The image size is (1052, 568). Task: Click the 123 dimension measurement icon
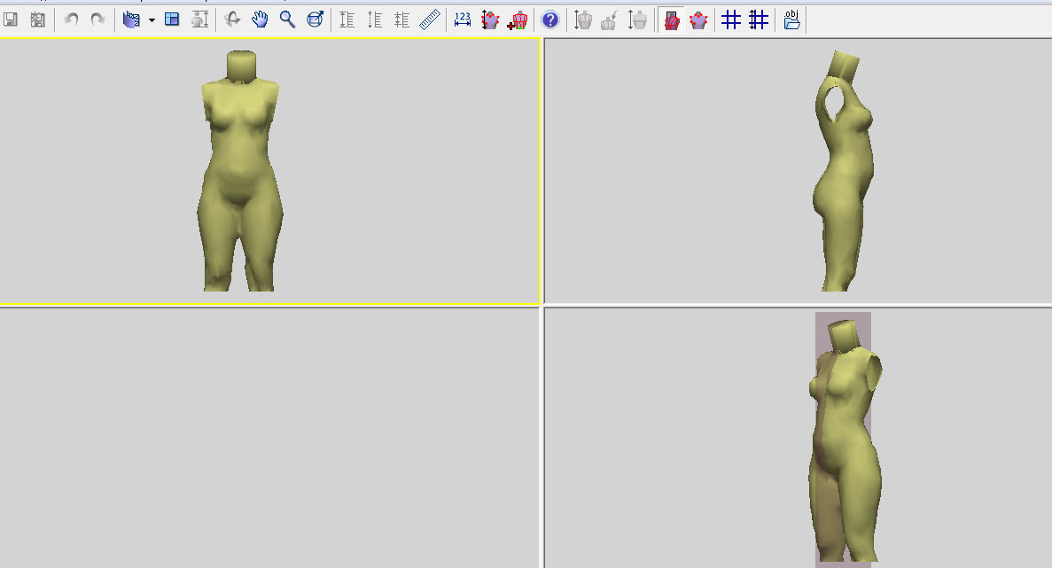pyautogui.click(x=463, y=19)
